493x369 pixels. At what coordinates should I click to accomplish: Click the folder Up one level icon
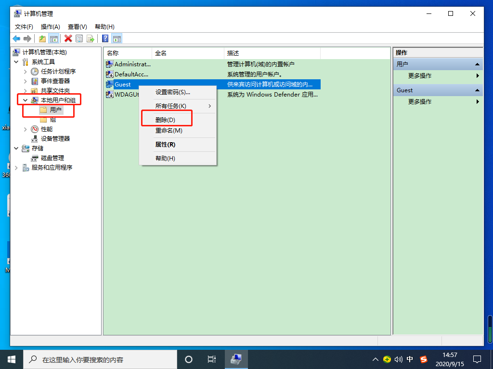click(42, 38)
